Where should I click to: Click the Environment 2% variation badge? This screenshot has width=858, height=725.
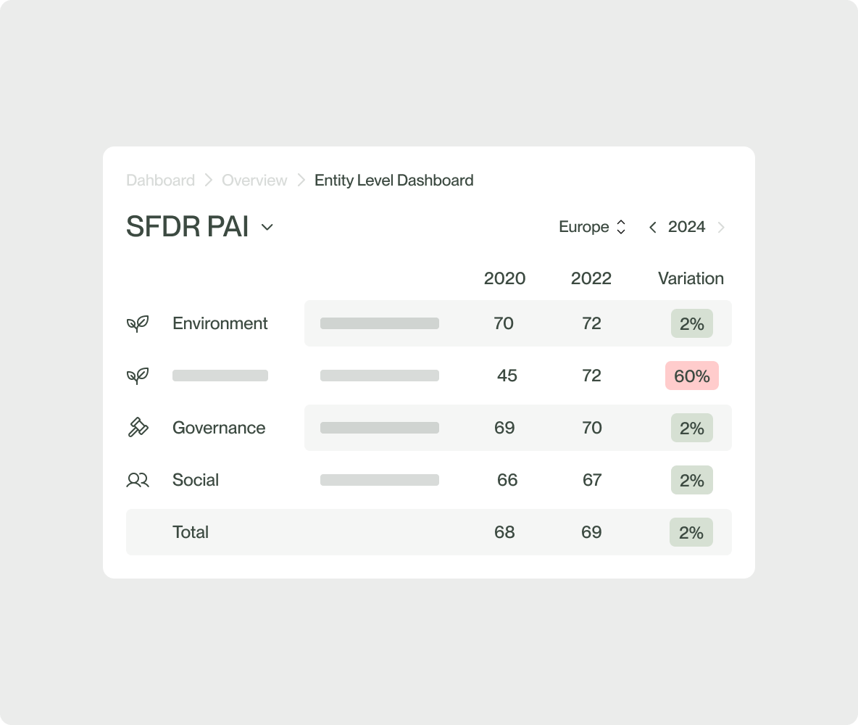click(x=691, y=323)
